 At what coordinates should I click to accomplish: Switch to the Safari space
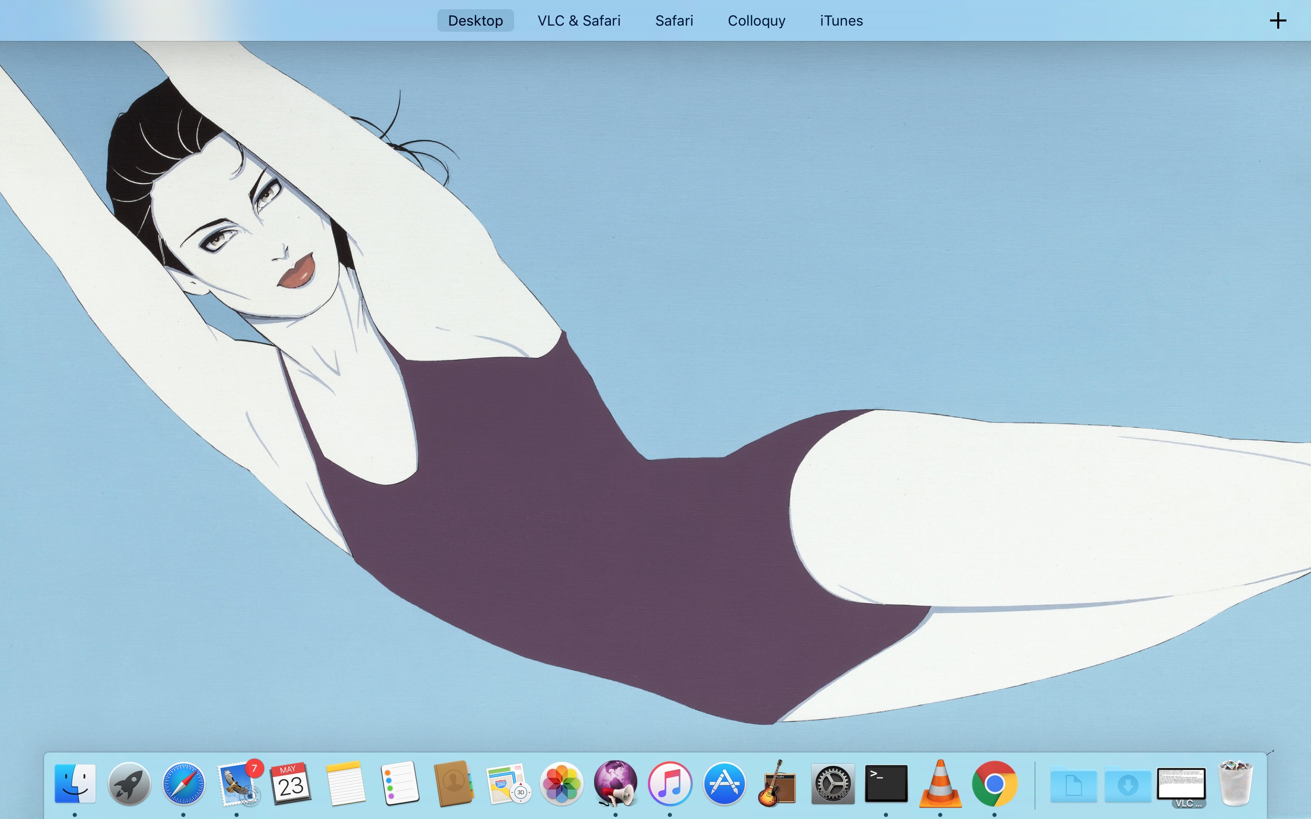pos(674,20)
